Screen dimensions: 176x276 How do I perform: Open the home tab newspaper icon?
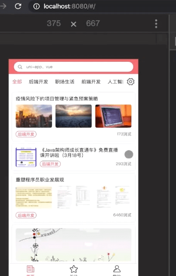[31, 269]
